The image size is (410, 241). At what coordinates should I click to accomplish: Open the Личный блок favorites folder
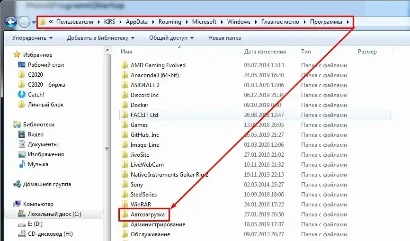pos(41,104)
